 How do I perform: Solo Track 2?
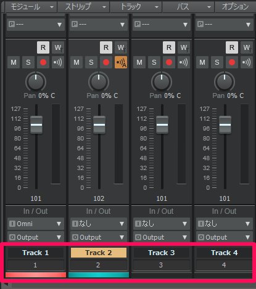click(91, 62)
